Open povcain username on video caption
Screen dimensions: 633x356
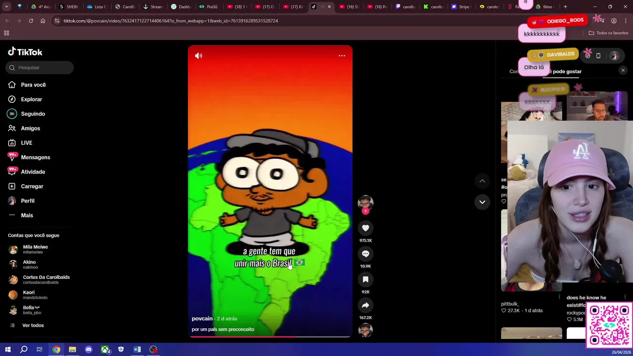pos(202,318)
